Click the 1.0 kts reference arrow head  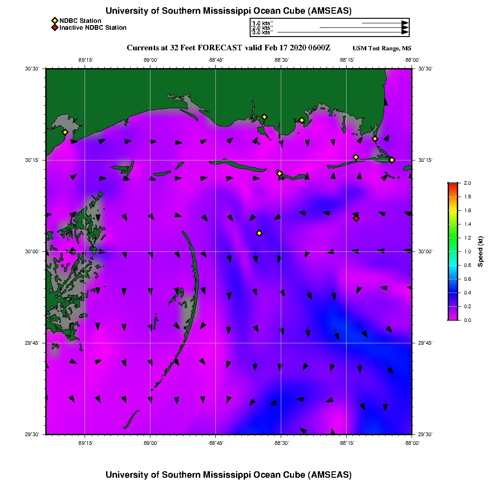405,23
